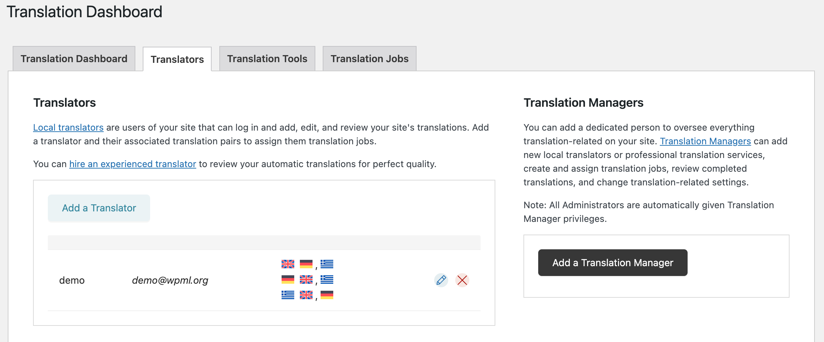Go to the Translation Jobs tab
Image resolution: width=824 pixels, height=342 pixels.
click(x=369, y=59)
